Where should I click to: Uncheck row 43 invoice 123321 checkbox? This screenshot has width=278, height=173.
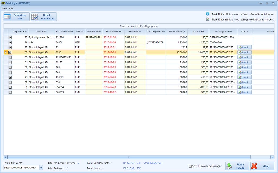coord(10,77)
